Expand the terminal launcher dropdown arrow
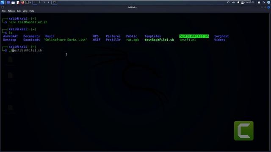The height and width of the screenshot is (152, 271). pyautogui.click(x=30, y=3)
